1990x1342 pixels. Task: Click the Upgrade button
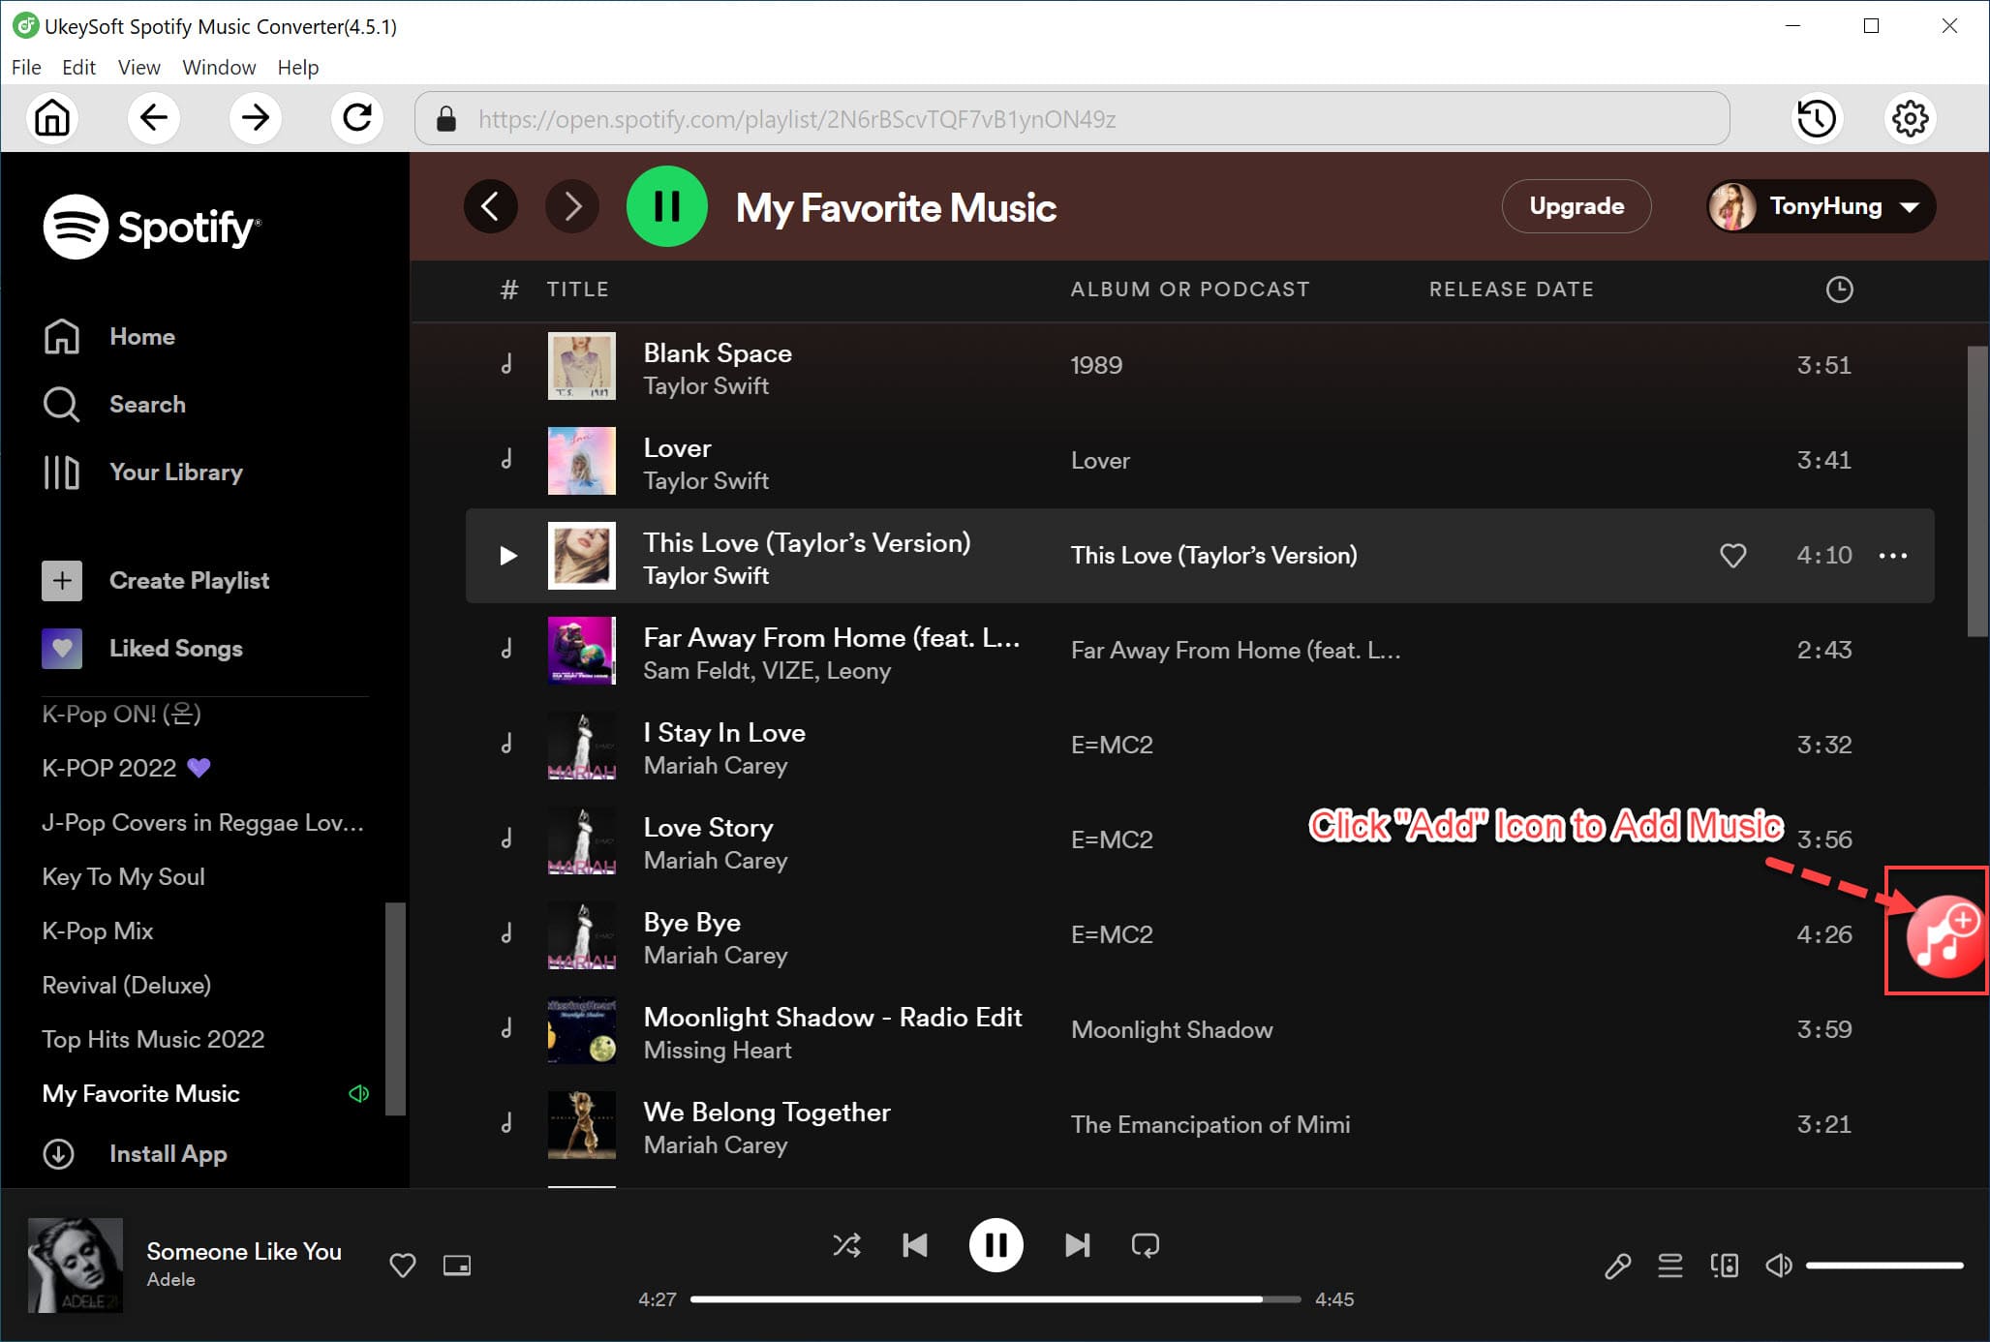[1576, 205]
